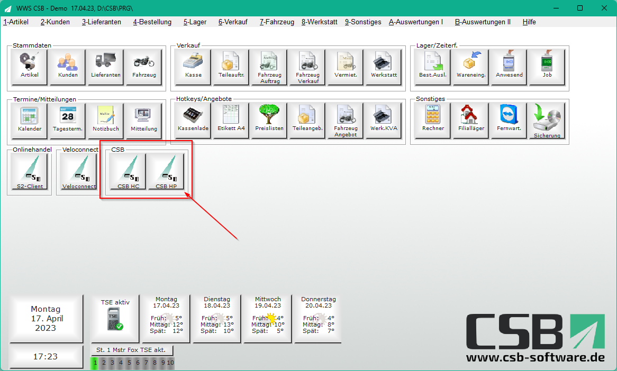
Task: Click the Montag 17.04.23 weather tile
Action: coord(166,319)
